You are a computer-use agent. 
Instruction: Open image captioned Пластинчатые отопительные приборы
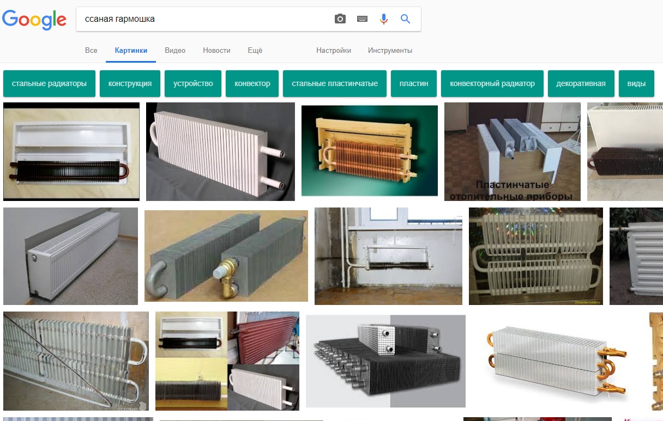[512, 151]
